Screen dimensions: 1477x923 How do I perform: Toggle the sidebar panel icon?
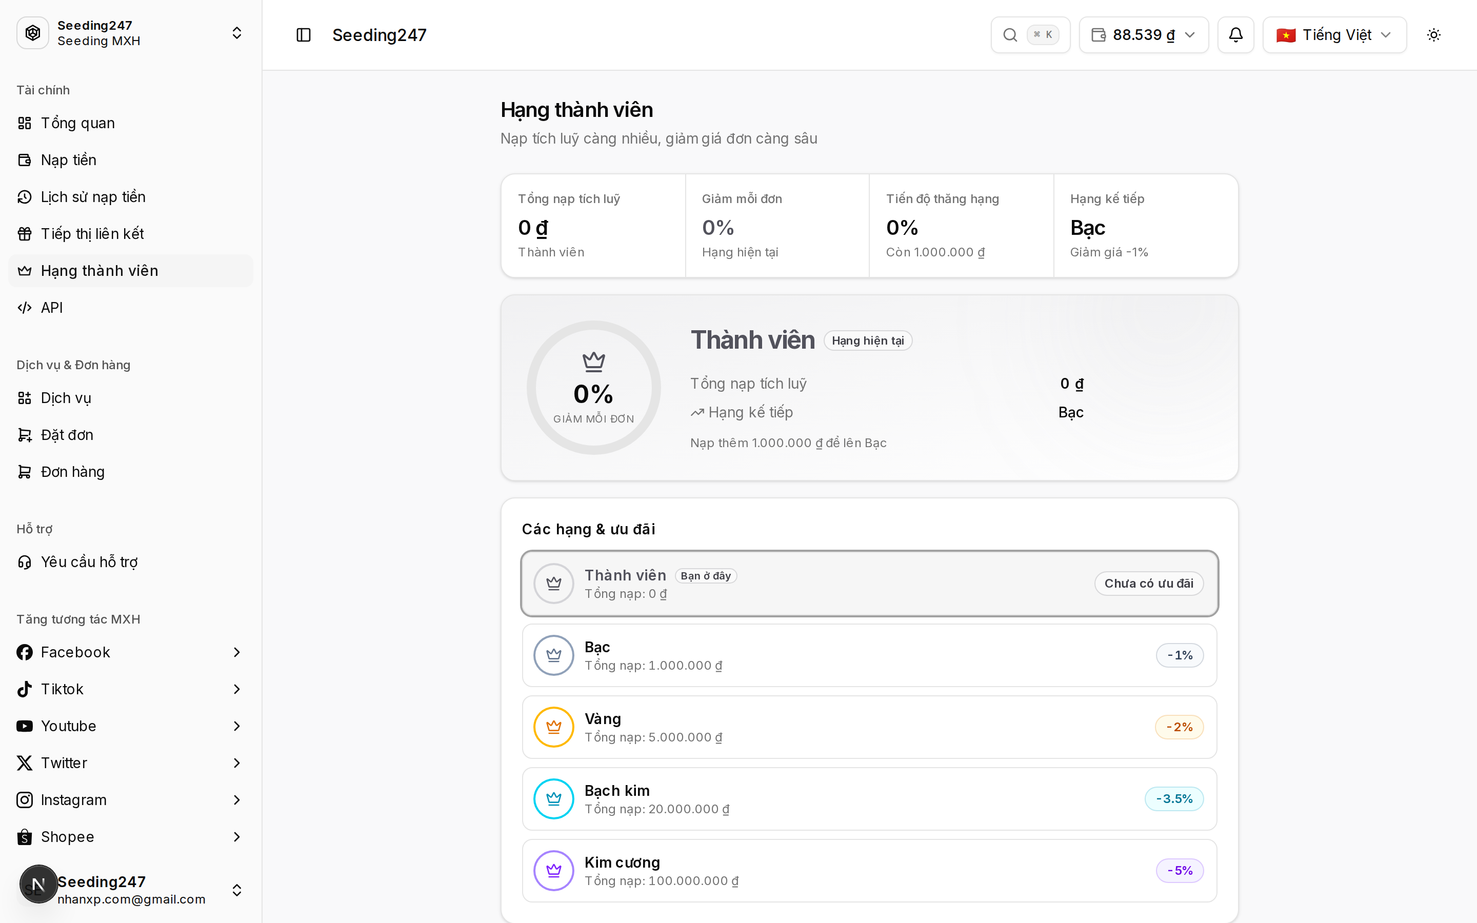tap(303, 35)
